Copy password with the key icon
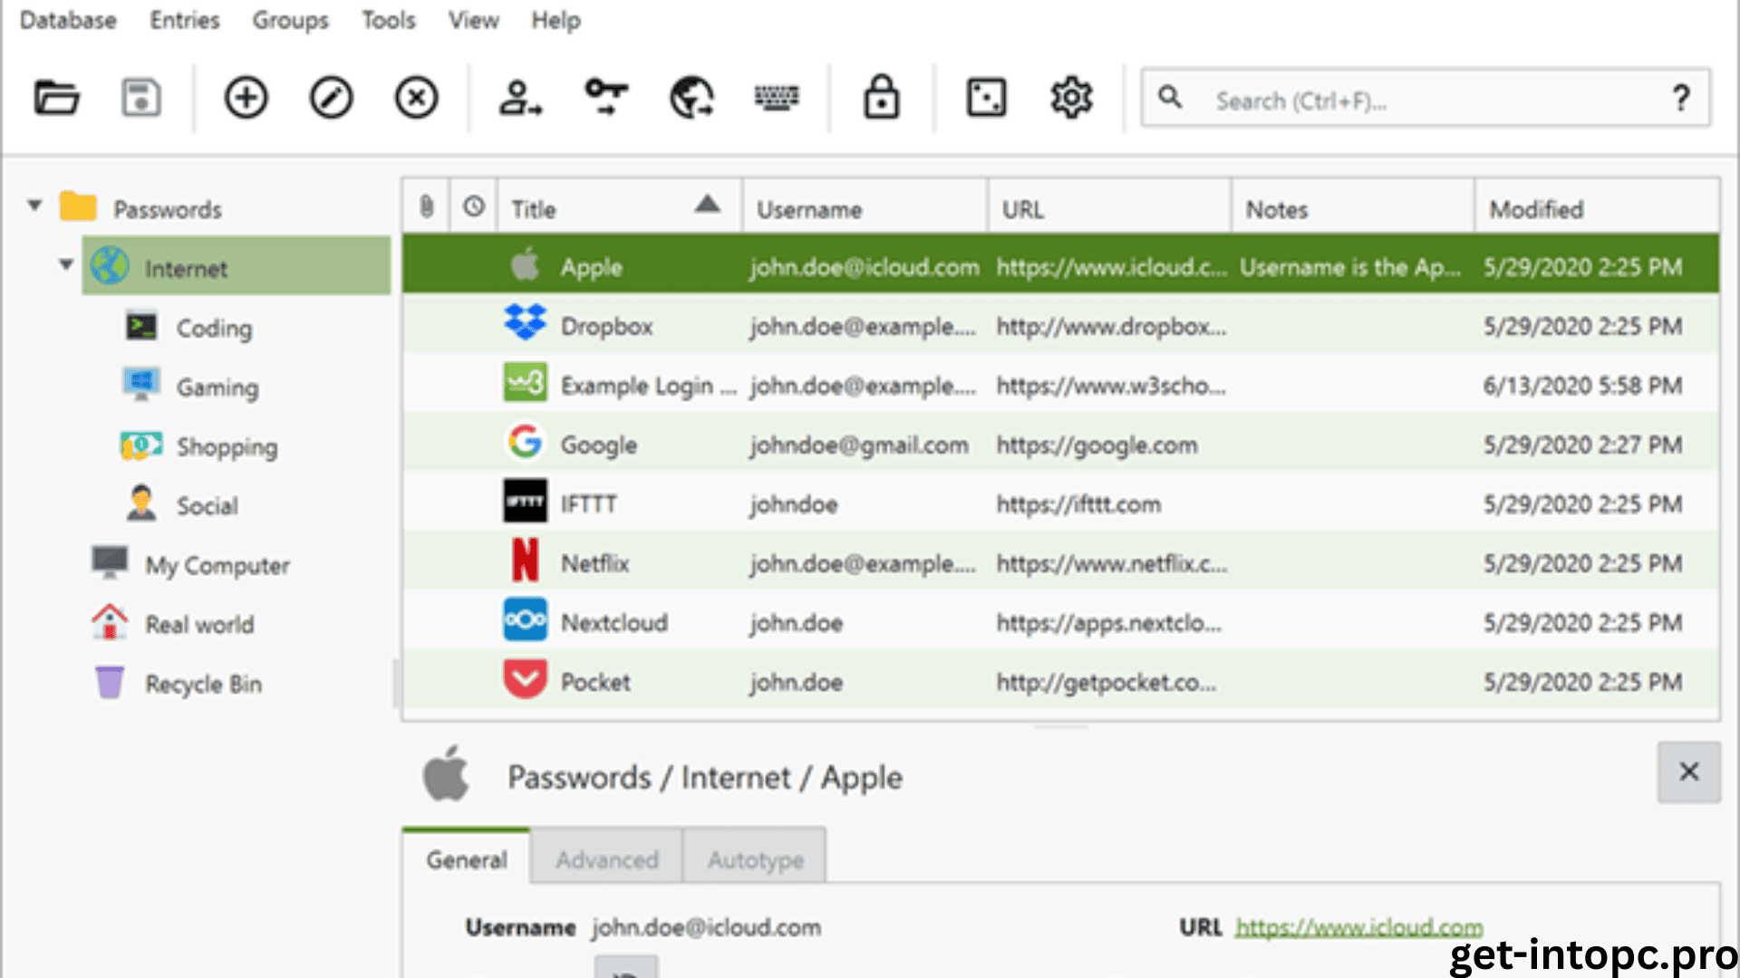Image resolution: width=1740 pixels, height=978 pixels. click(x=606, y=98)
